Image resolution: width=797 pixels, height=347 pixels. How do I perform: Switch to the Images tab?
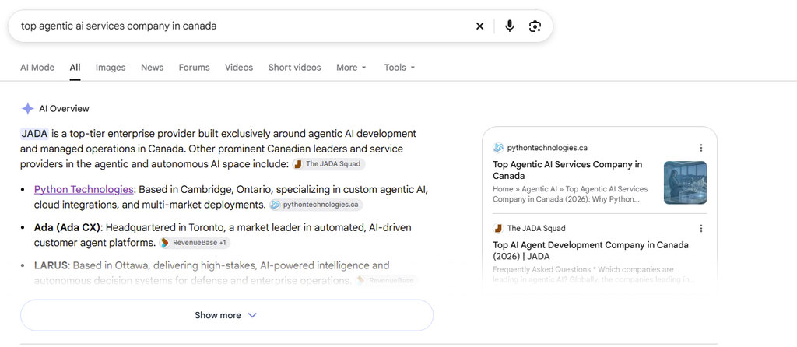pyautogui.click(x=111, y=68)
